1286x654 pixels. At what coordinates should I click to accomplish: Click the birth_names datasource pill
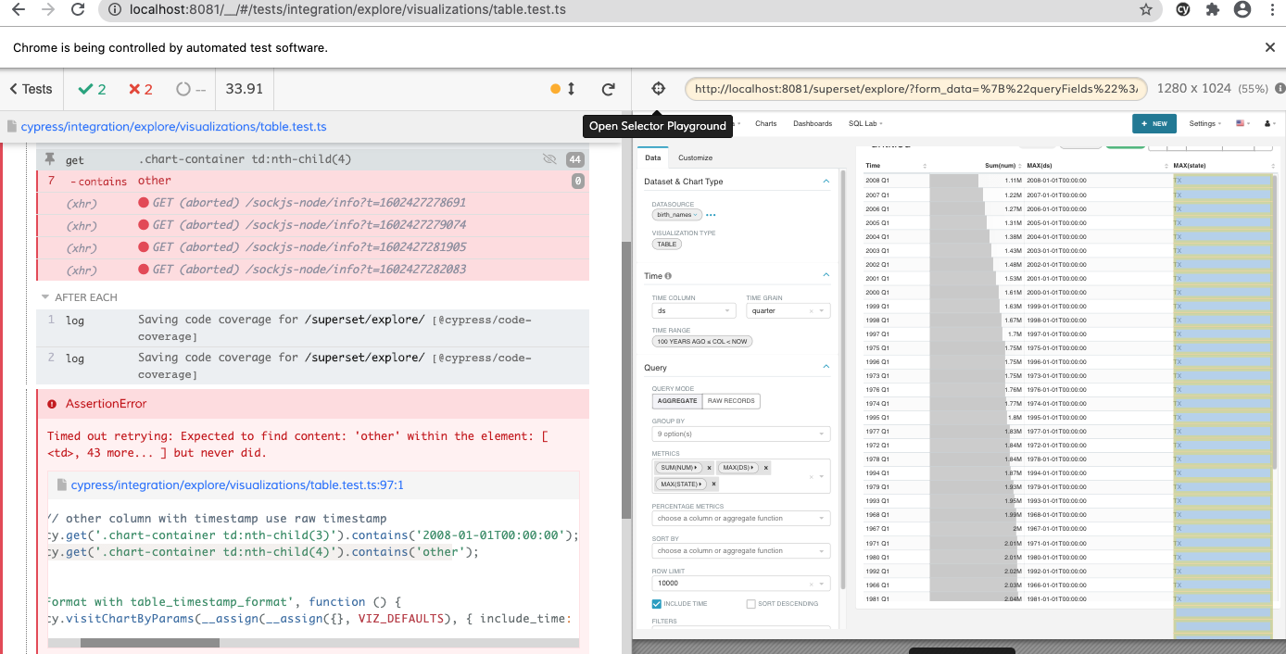pyautogui.click(x=676, y=214)
